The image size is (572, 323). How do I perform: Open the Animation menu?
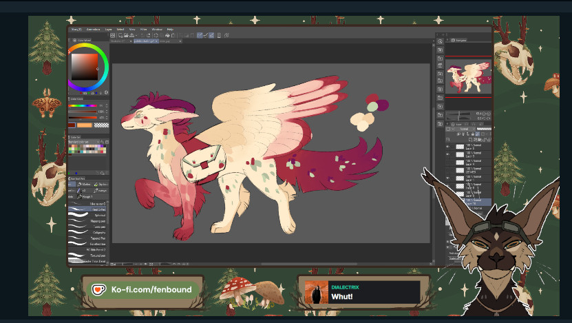93,30
